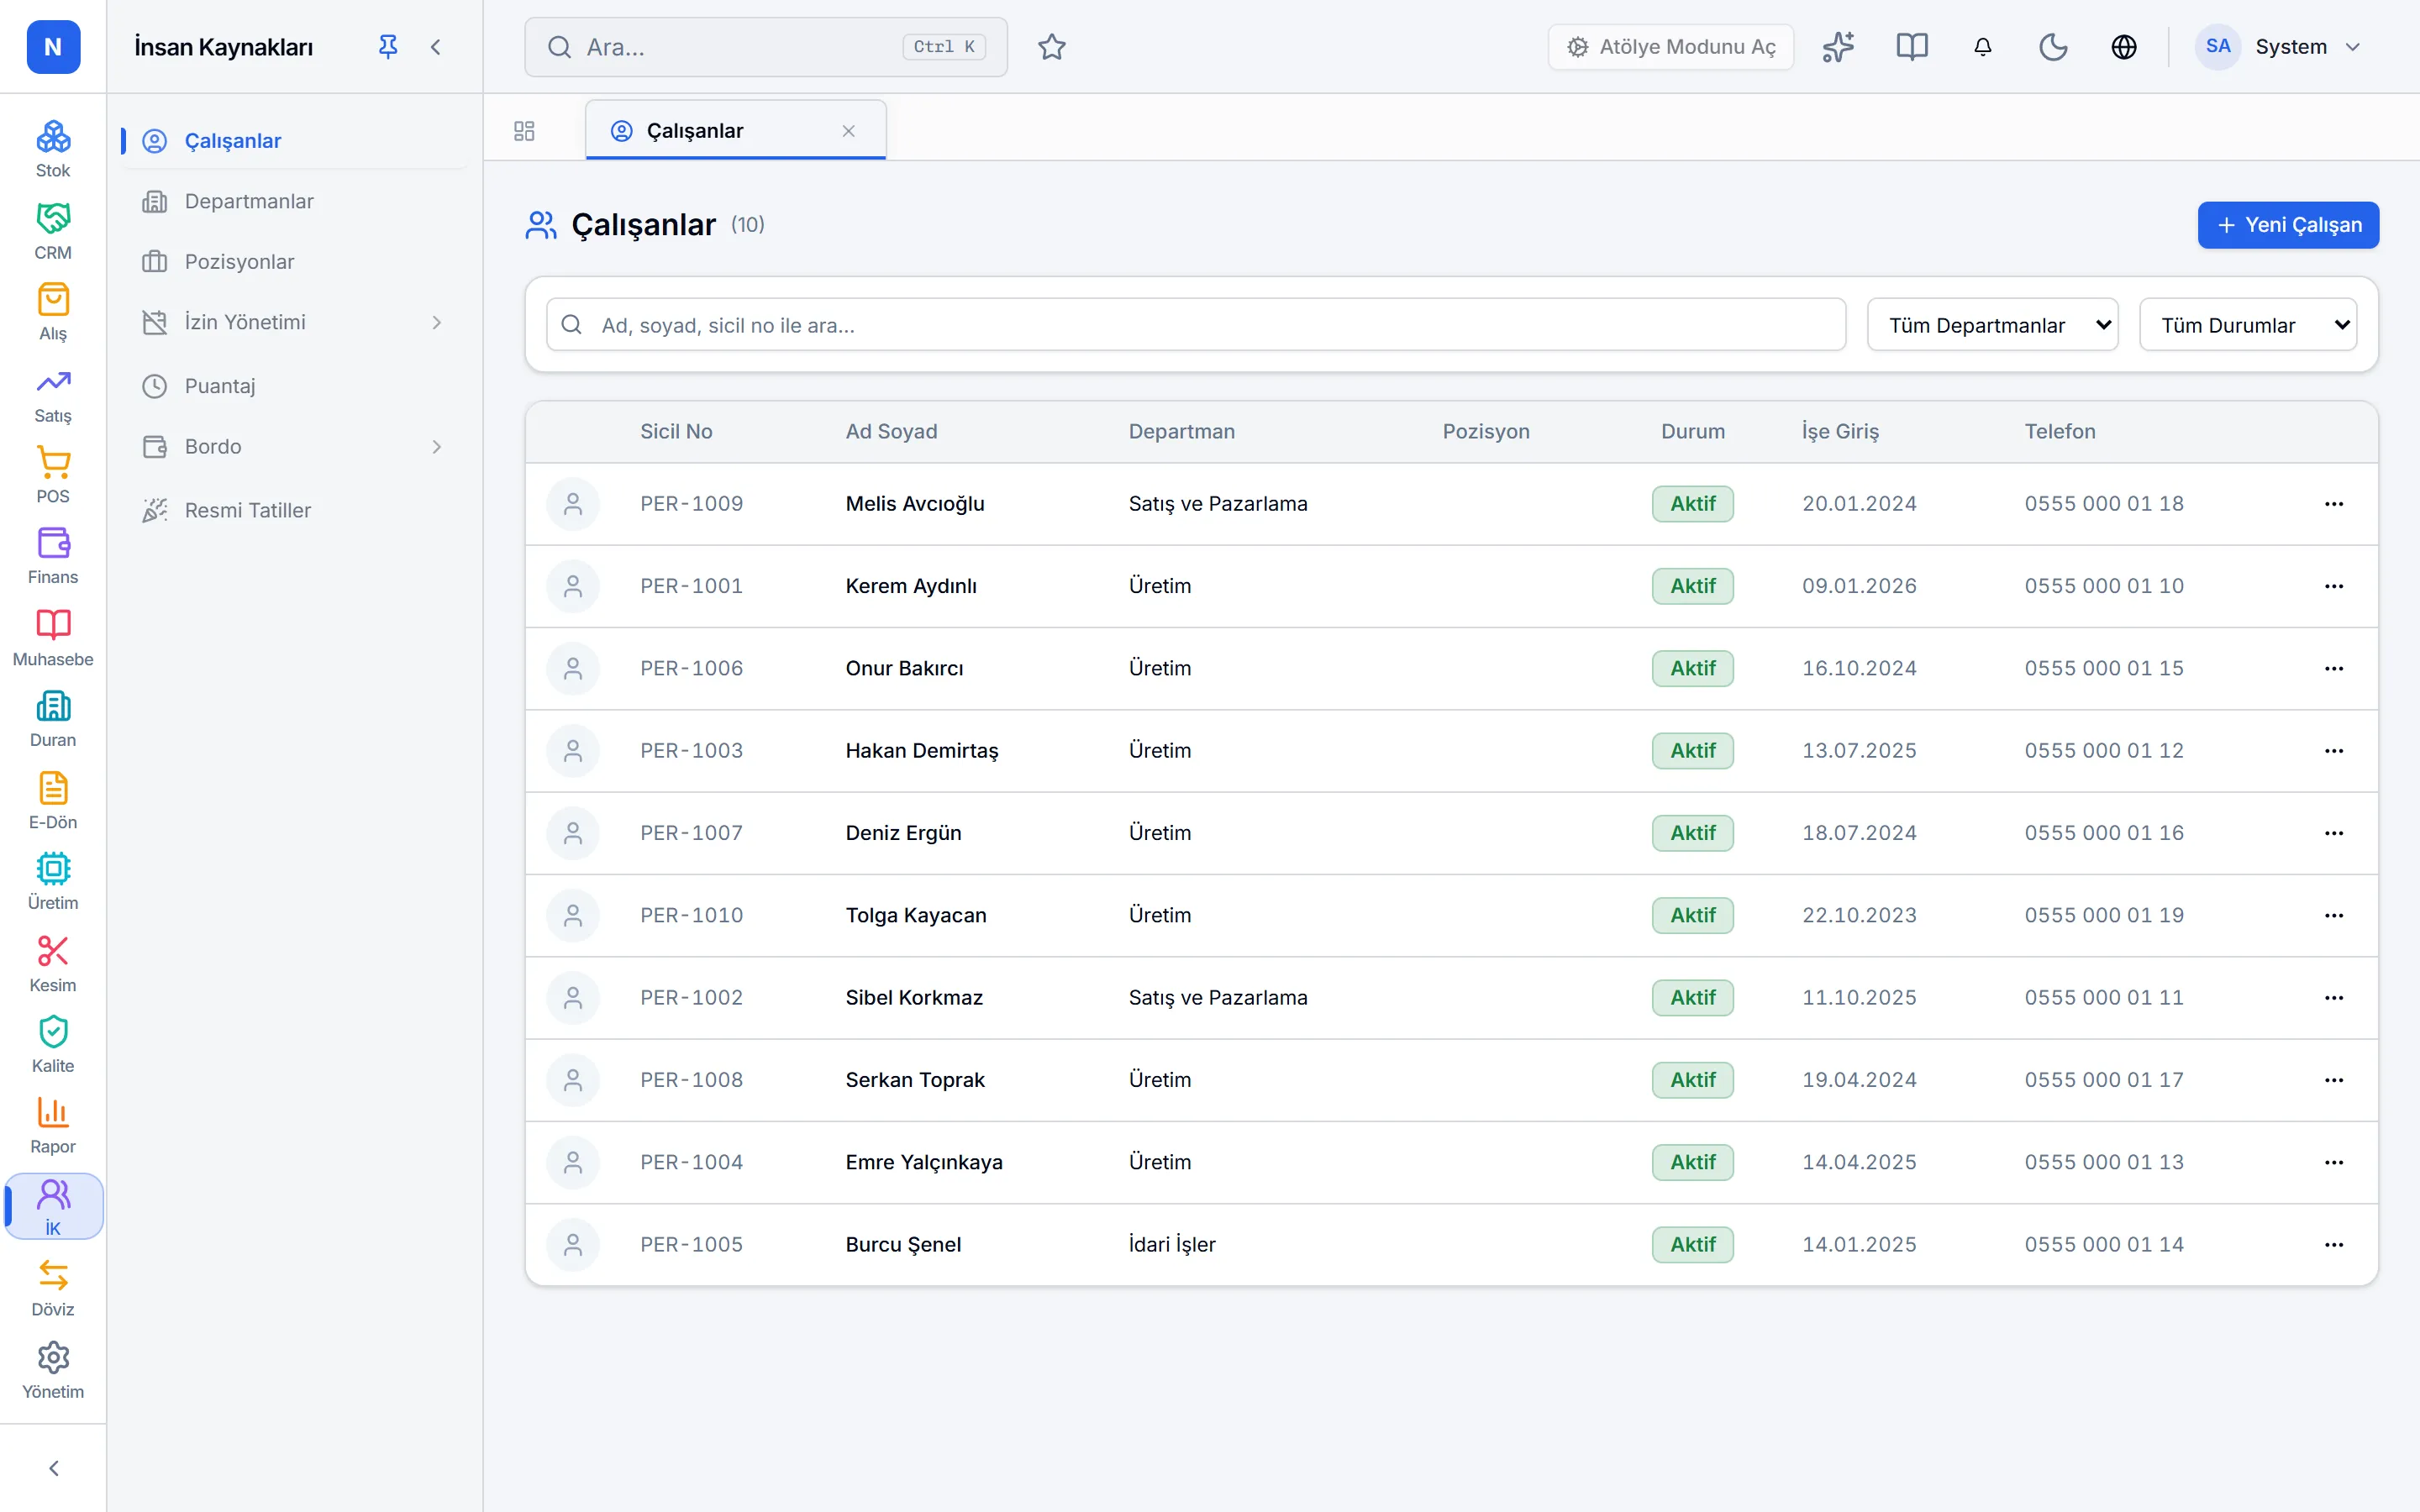Open the Kalite quality module

coord(53,1046)
